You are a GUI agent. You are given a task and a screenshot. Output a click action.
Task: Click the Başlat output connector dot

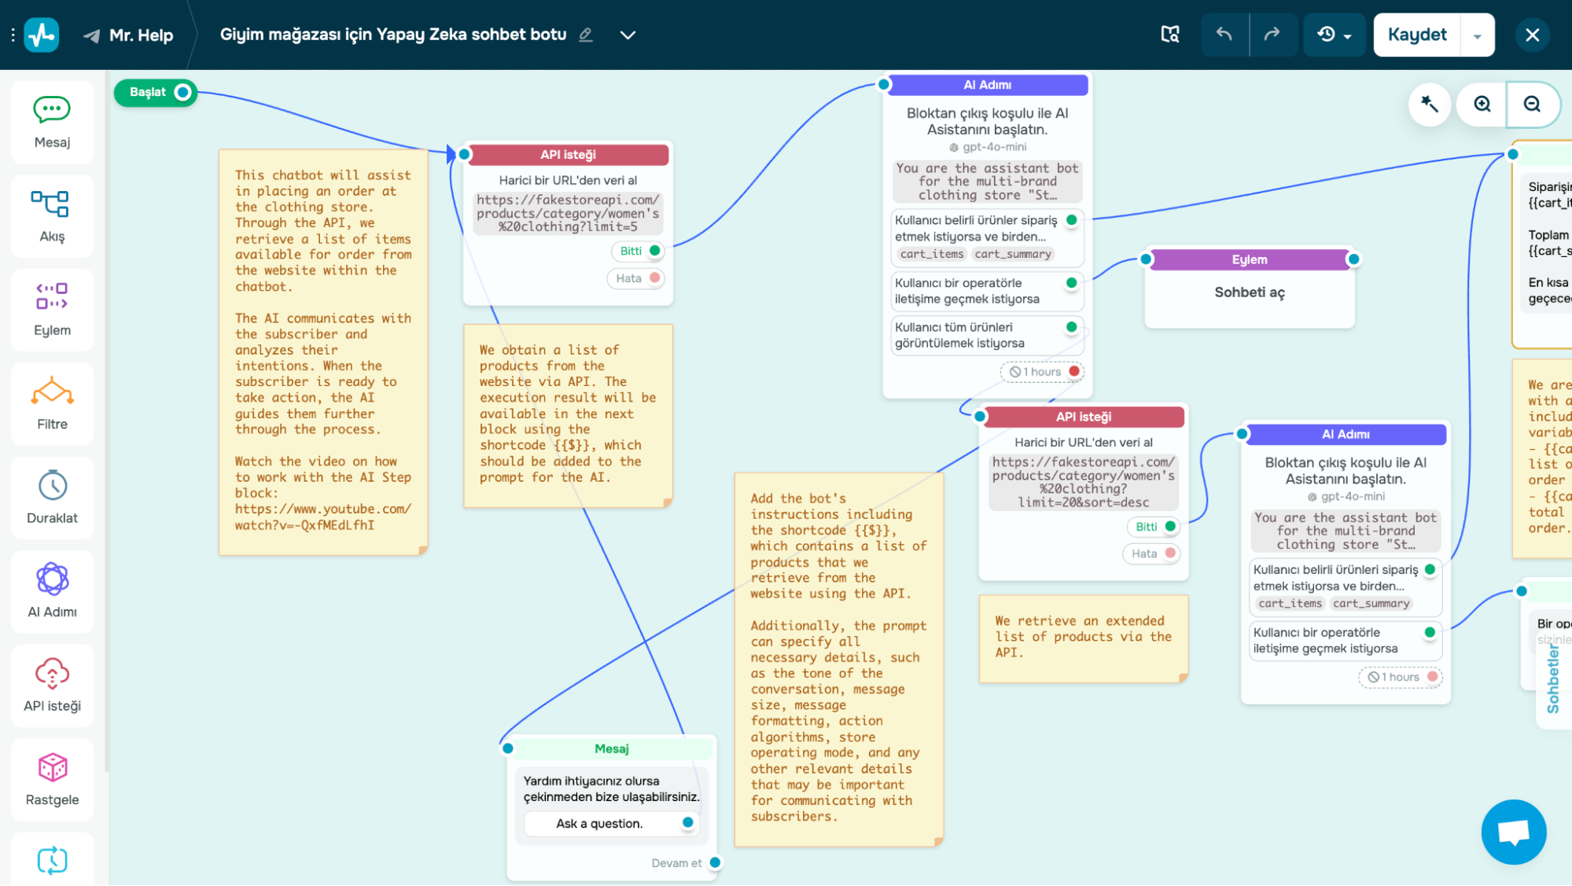183,93
